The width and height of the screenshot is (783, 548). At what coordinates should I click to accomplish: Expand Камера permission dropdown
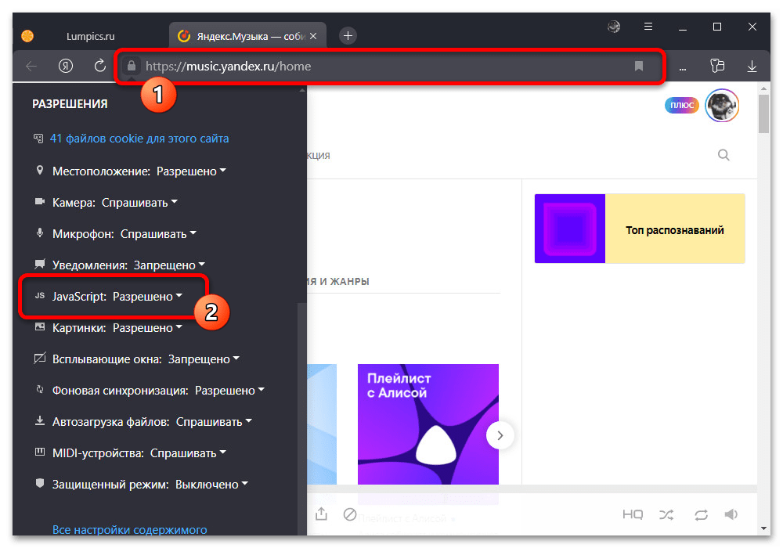(x=139, y=203)
